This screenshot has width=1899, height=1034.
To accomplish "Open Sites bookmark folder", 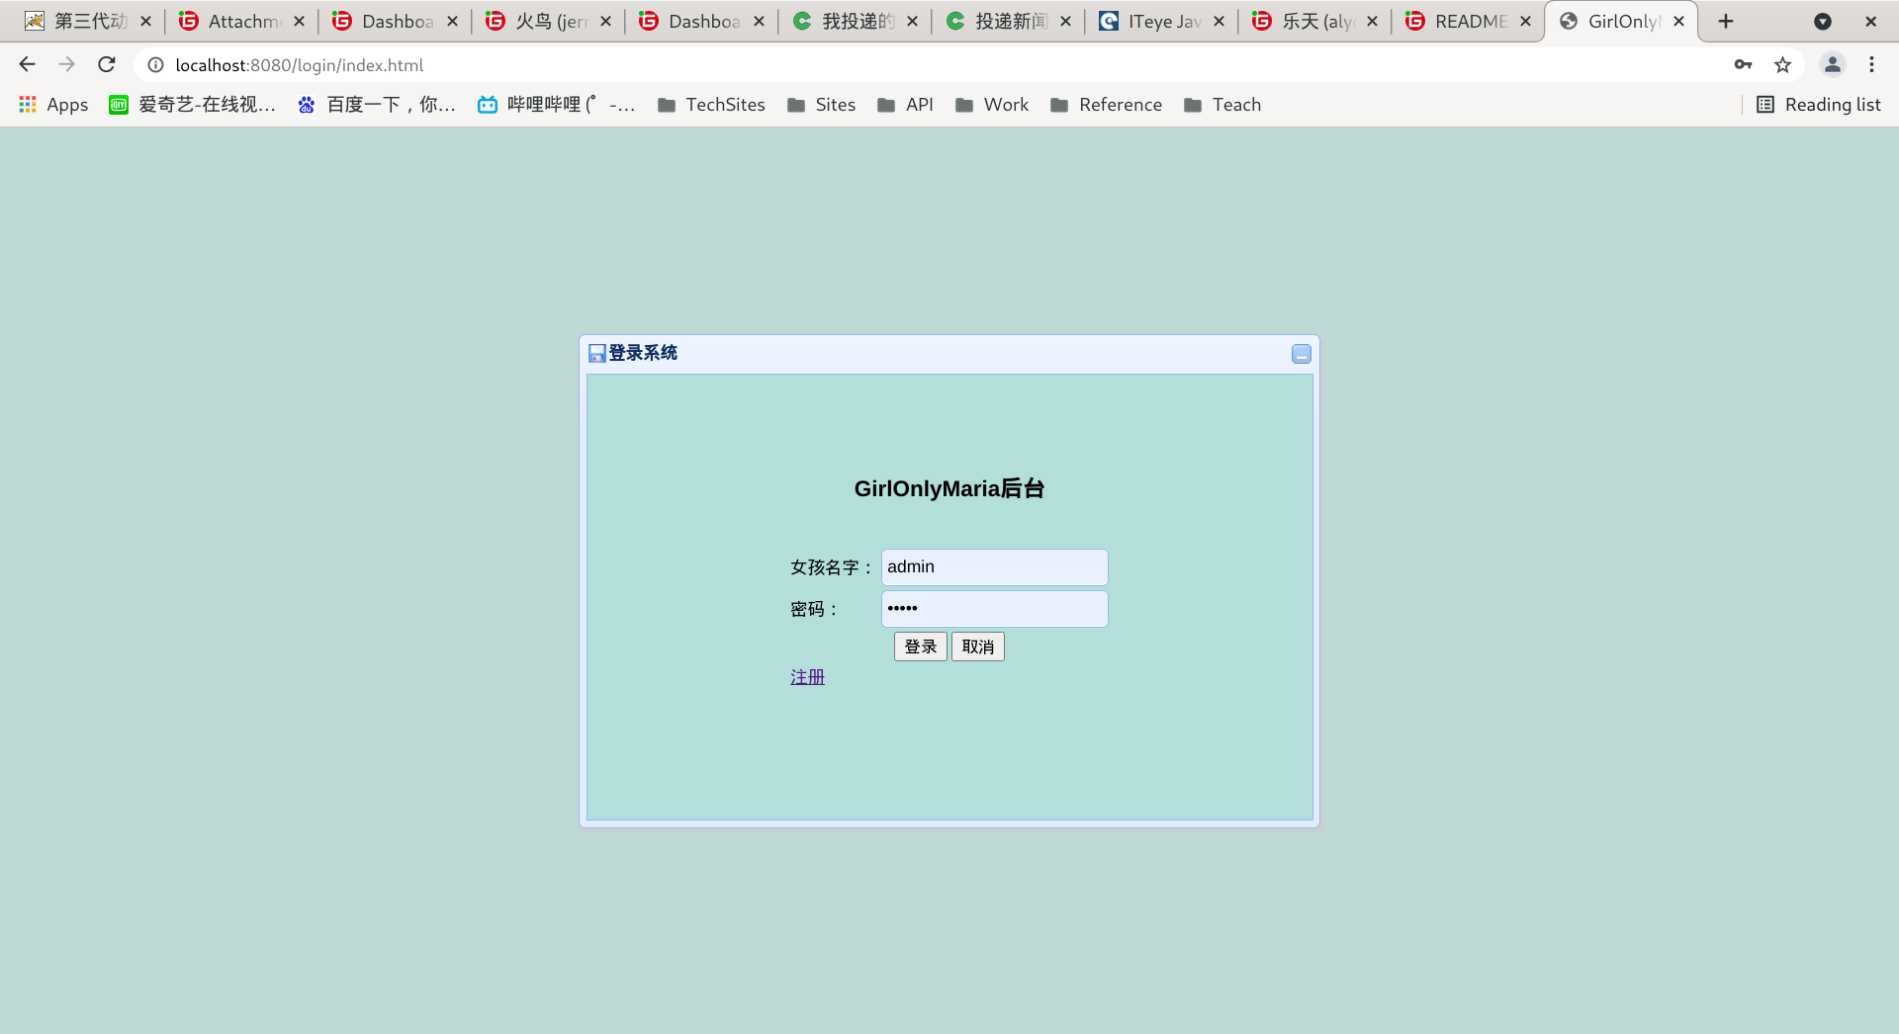I will click(x=821, y=105).
